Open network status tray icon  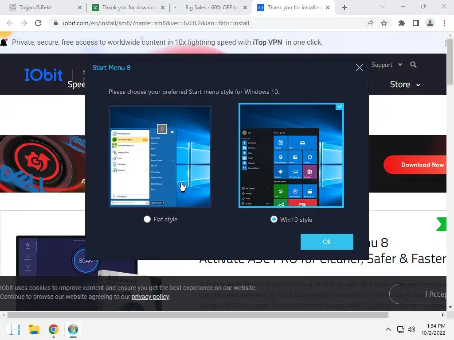400,329
